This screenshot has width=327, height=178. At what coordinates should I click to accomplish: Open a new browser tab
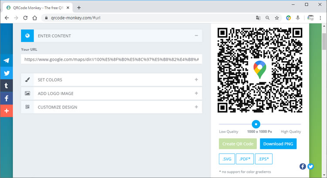tap(79, 8)
